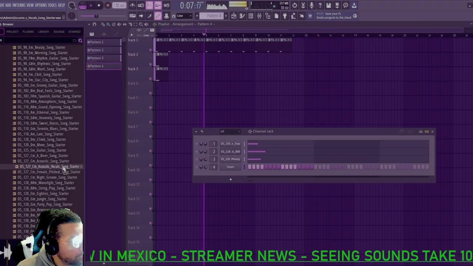
Task: Click the channel rack undo arrow icon
Action: pos(202,132)
